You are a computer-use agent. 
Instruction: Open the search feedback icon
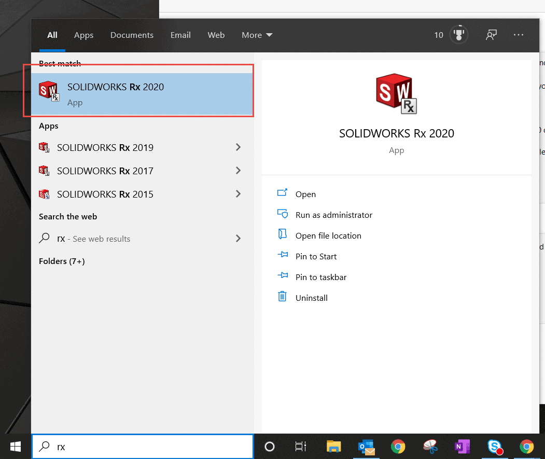491,35
